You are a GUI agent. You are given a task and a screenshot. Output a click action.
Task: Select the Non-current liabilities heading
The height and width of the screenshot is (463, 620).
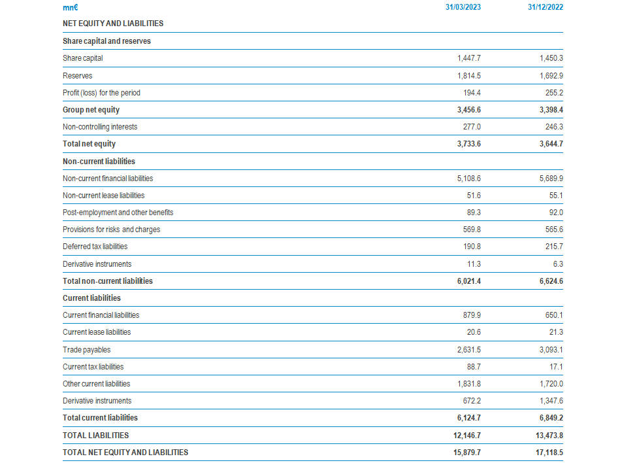point(99,162)
